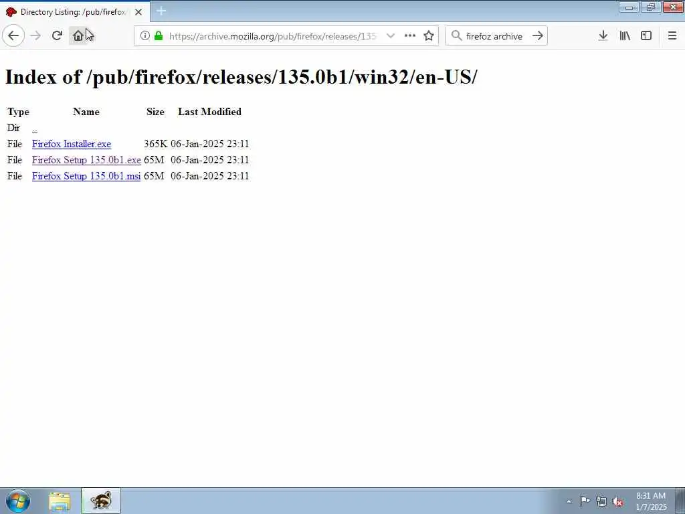Click the muted volume tray icon
Image resolution: width=685 pixels, height=514 pixels.
617,501
